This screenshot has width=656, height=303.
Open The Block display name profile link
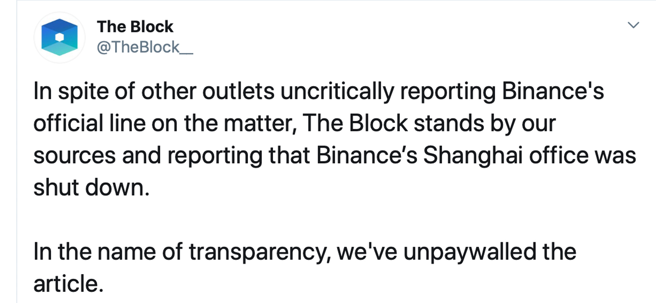(135, 26)
